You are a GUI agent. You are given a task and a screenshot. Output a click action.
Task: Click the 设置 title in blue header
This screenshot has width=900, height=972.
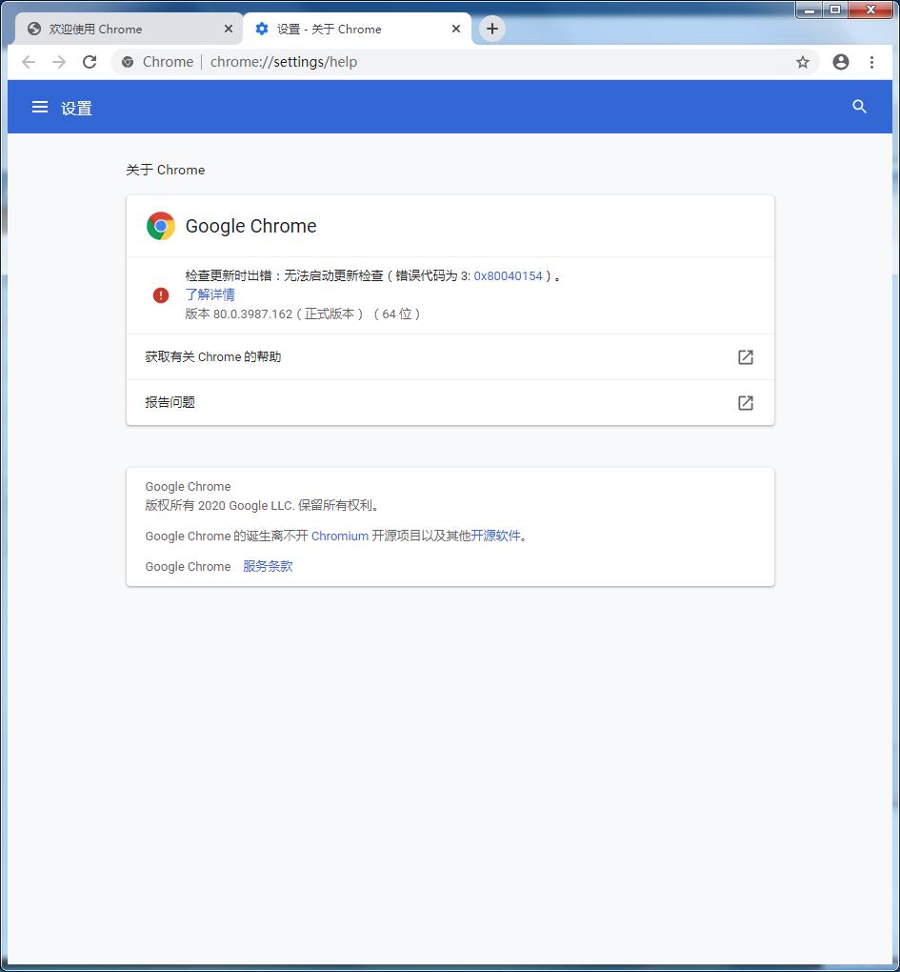coord(76,108)
